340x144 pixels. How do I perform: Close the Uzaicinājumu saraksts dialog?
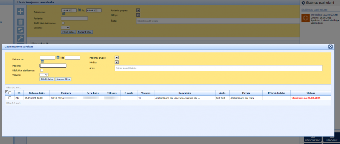click(330, 47)
